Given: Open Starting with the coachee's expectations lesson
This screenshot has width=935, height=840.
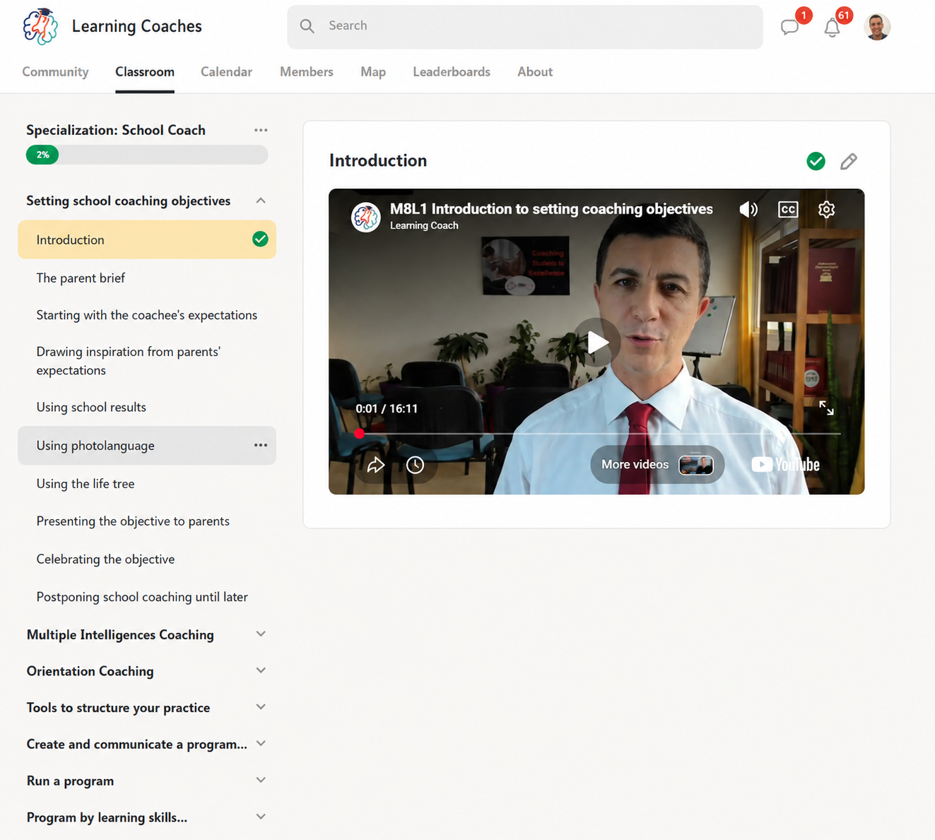Looking at the screenshot, I should [x=147, y=315].
